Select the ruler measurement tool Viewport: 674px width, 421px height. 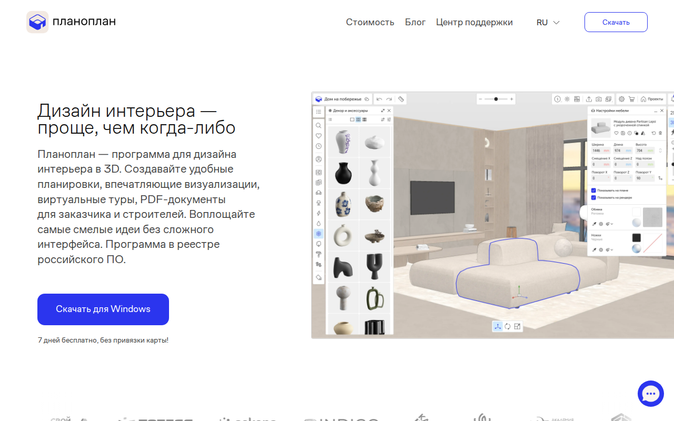click(401, 99)
